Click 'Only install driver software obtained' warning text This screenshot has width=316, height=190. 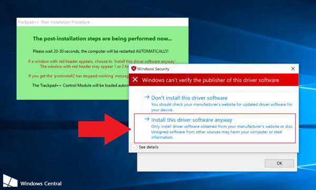[x=222, y=132]
